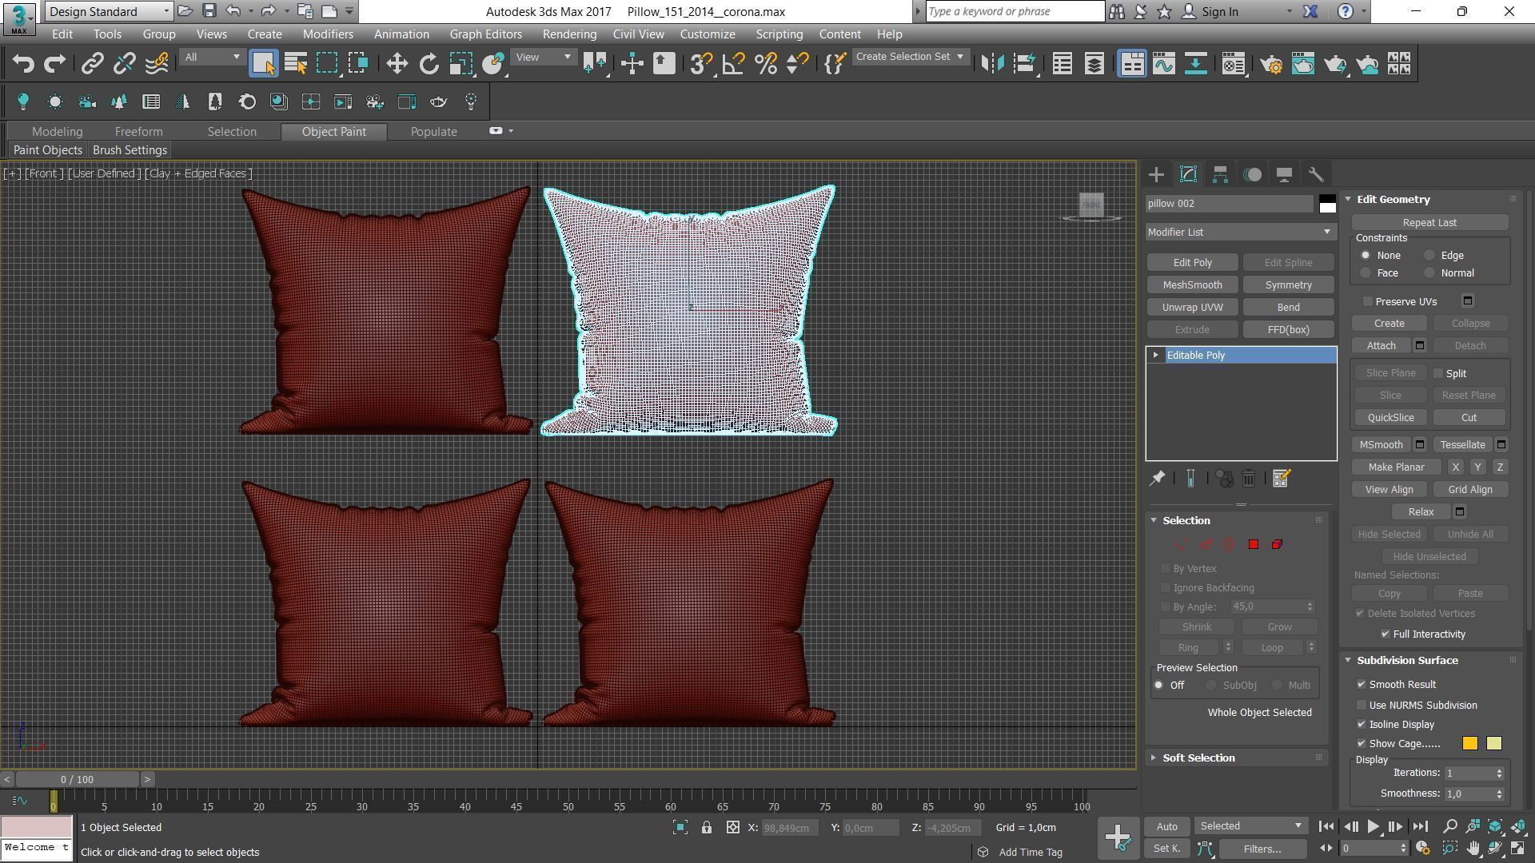The height and width of the screenshot is (863, 1535).
Task: Open the All selection filter dropdown
Action: pos(211,58)
